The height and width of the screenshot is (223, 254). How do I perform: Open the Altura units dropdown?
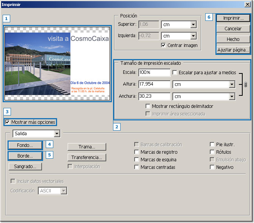click(232, 84)
